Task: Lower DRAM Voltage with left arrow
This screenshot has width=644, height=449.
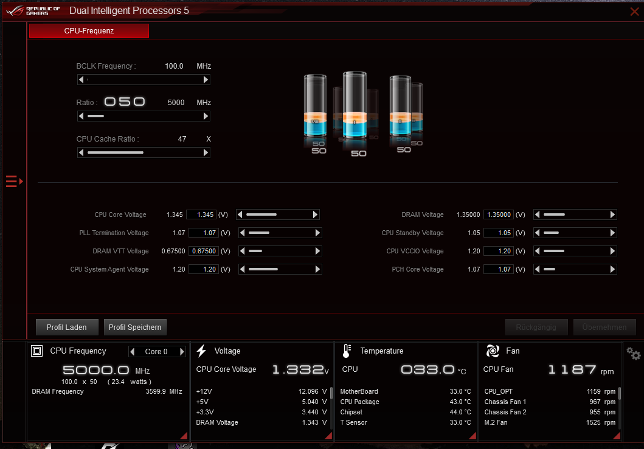Action: (x=537, y=214)
